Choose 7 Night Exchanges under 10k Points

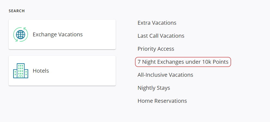coord(183,62)
